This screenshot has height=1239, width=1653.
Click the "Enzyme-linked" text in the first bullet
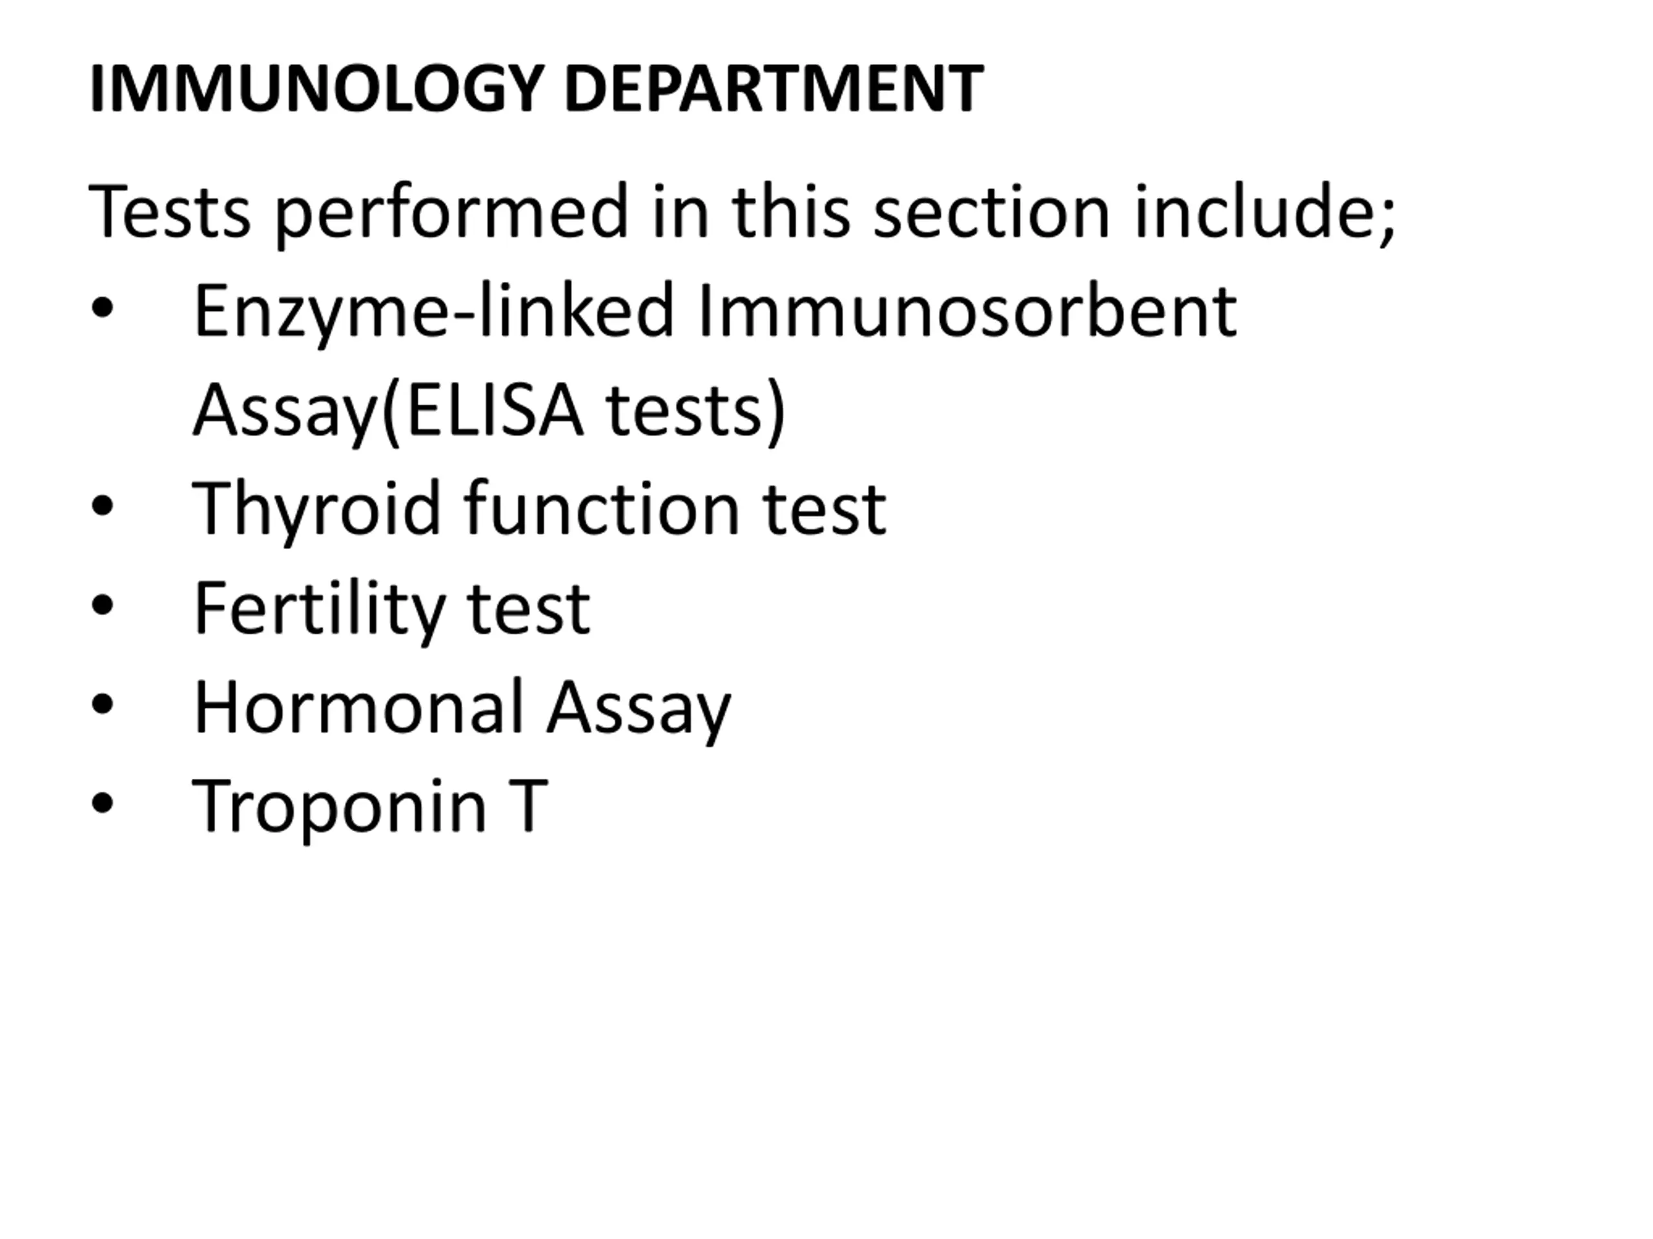tap(433, 312)
